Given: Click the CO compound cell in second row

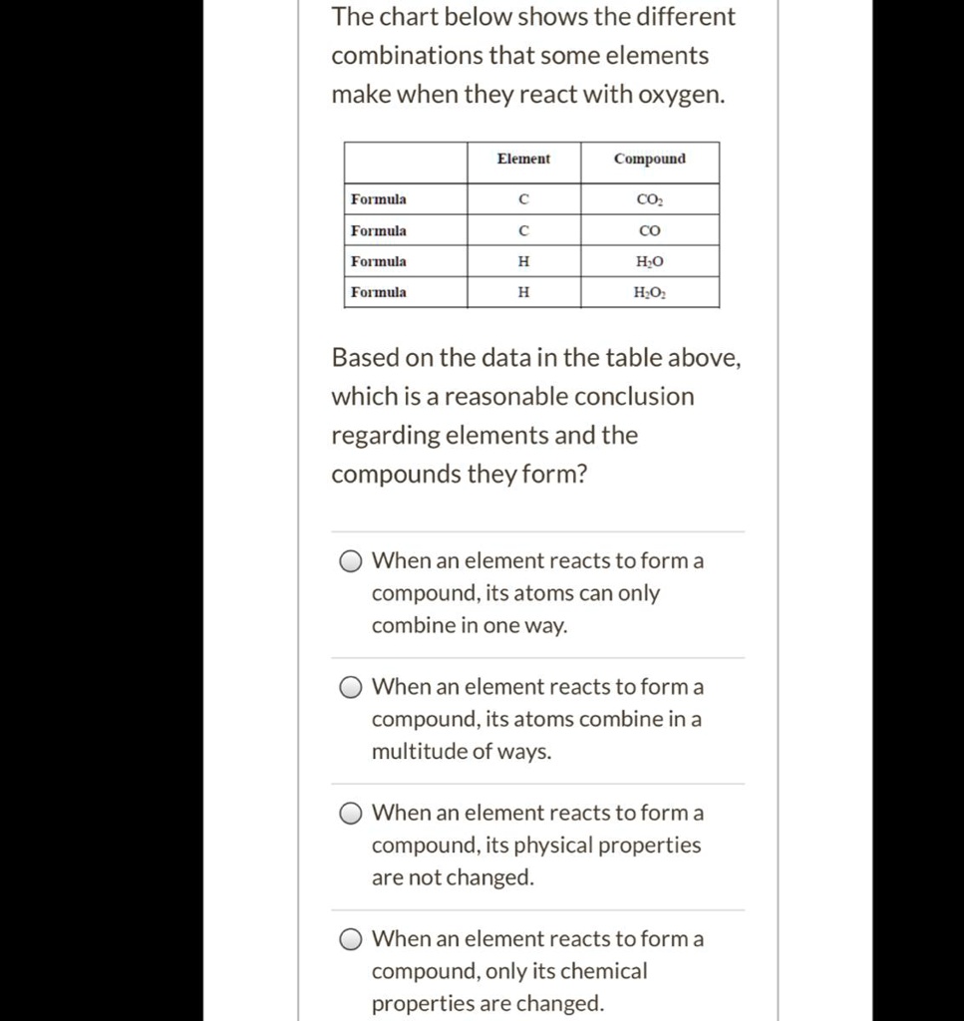Looking at the screenshot, I should pyautogui.click(x=650, y=230).
